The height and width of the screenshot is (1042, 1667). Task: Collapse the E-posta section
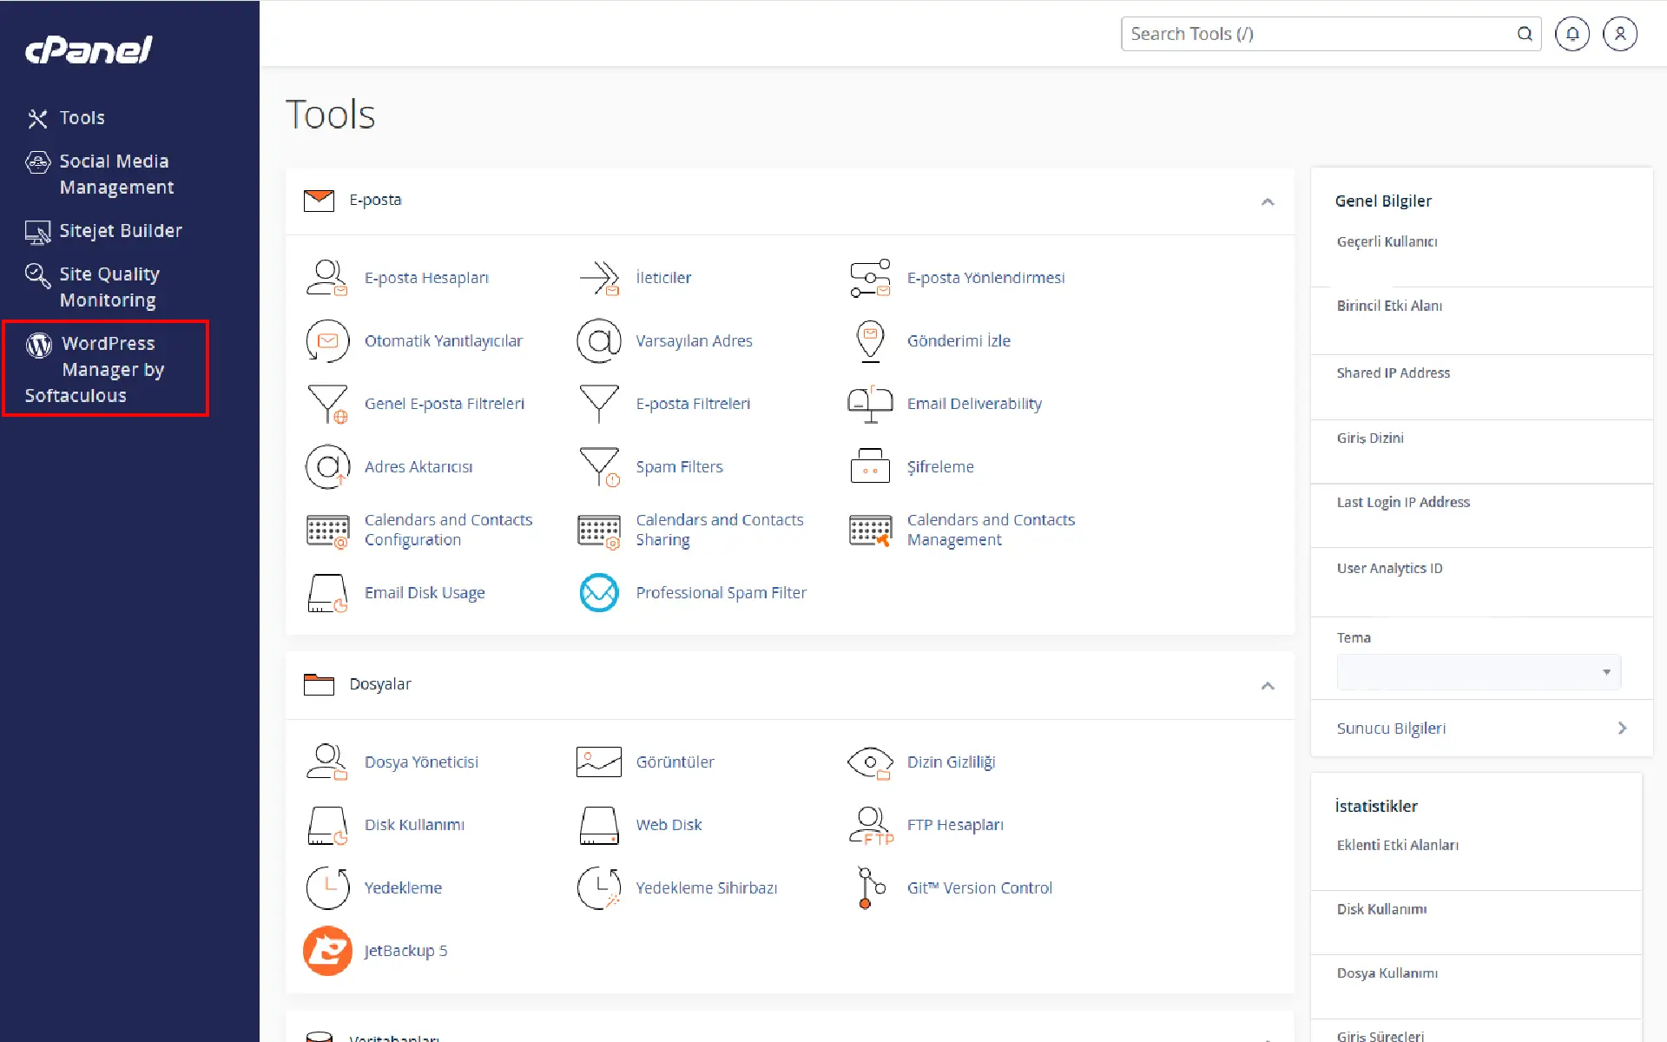point(1268,201)
